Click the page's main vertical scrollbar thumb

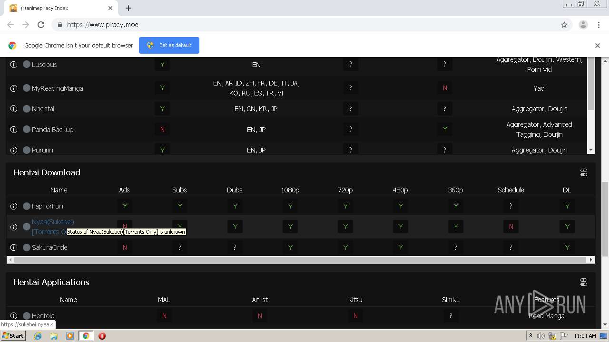tap(605, 218)
